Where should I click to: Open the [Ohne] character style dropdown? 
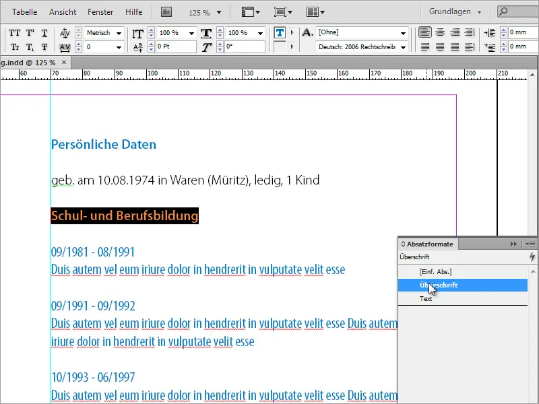[x=403, y=33]
